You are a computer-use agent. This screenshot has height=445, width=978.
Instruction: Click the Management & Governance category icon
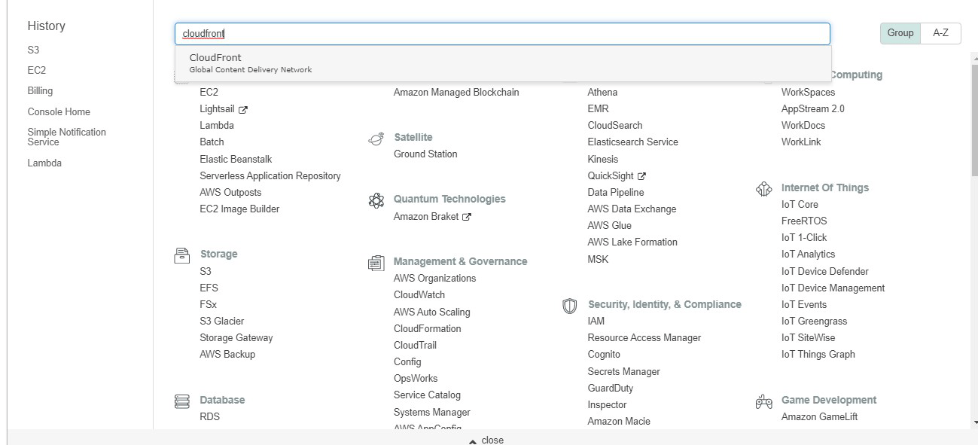point(376,263)
